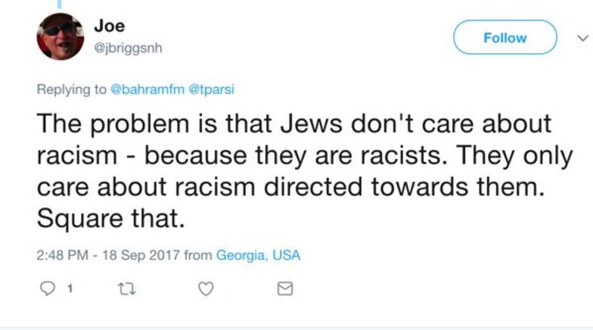Click the 'Replying to' label
Viewport: 593px width, 330px height.
[x=71, y=89]
